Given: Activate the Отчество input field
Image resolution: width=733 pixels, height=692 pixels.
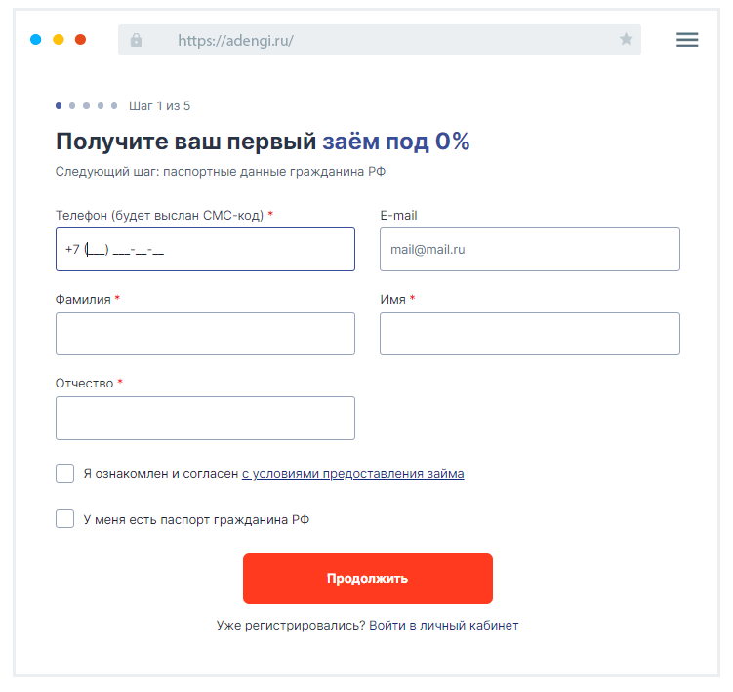Looking at the screenshot, I should [x=205, y=418].
